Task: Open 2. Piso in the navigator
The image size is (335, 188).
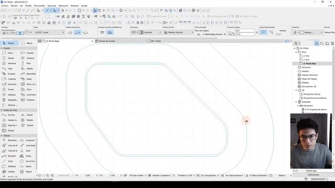Action: tap(305, 56)
